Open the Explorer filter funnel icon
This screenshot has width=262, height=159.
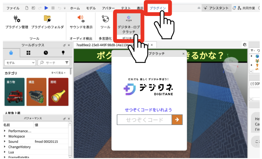click(x=252, y=51)
